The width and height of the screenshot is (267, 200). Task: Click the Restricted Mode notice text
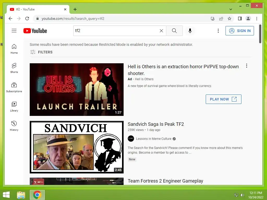(x=111, y=45)
